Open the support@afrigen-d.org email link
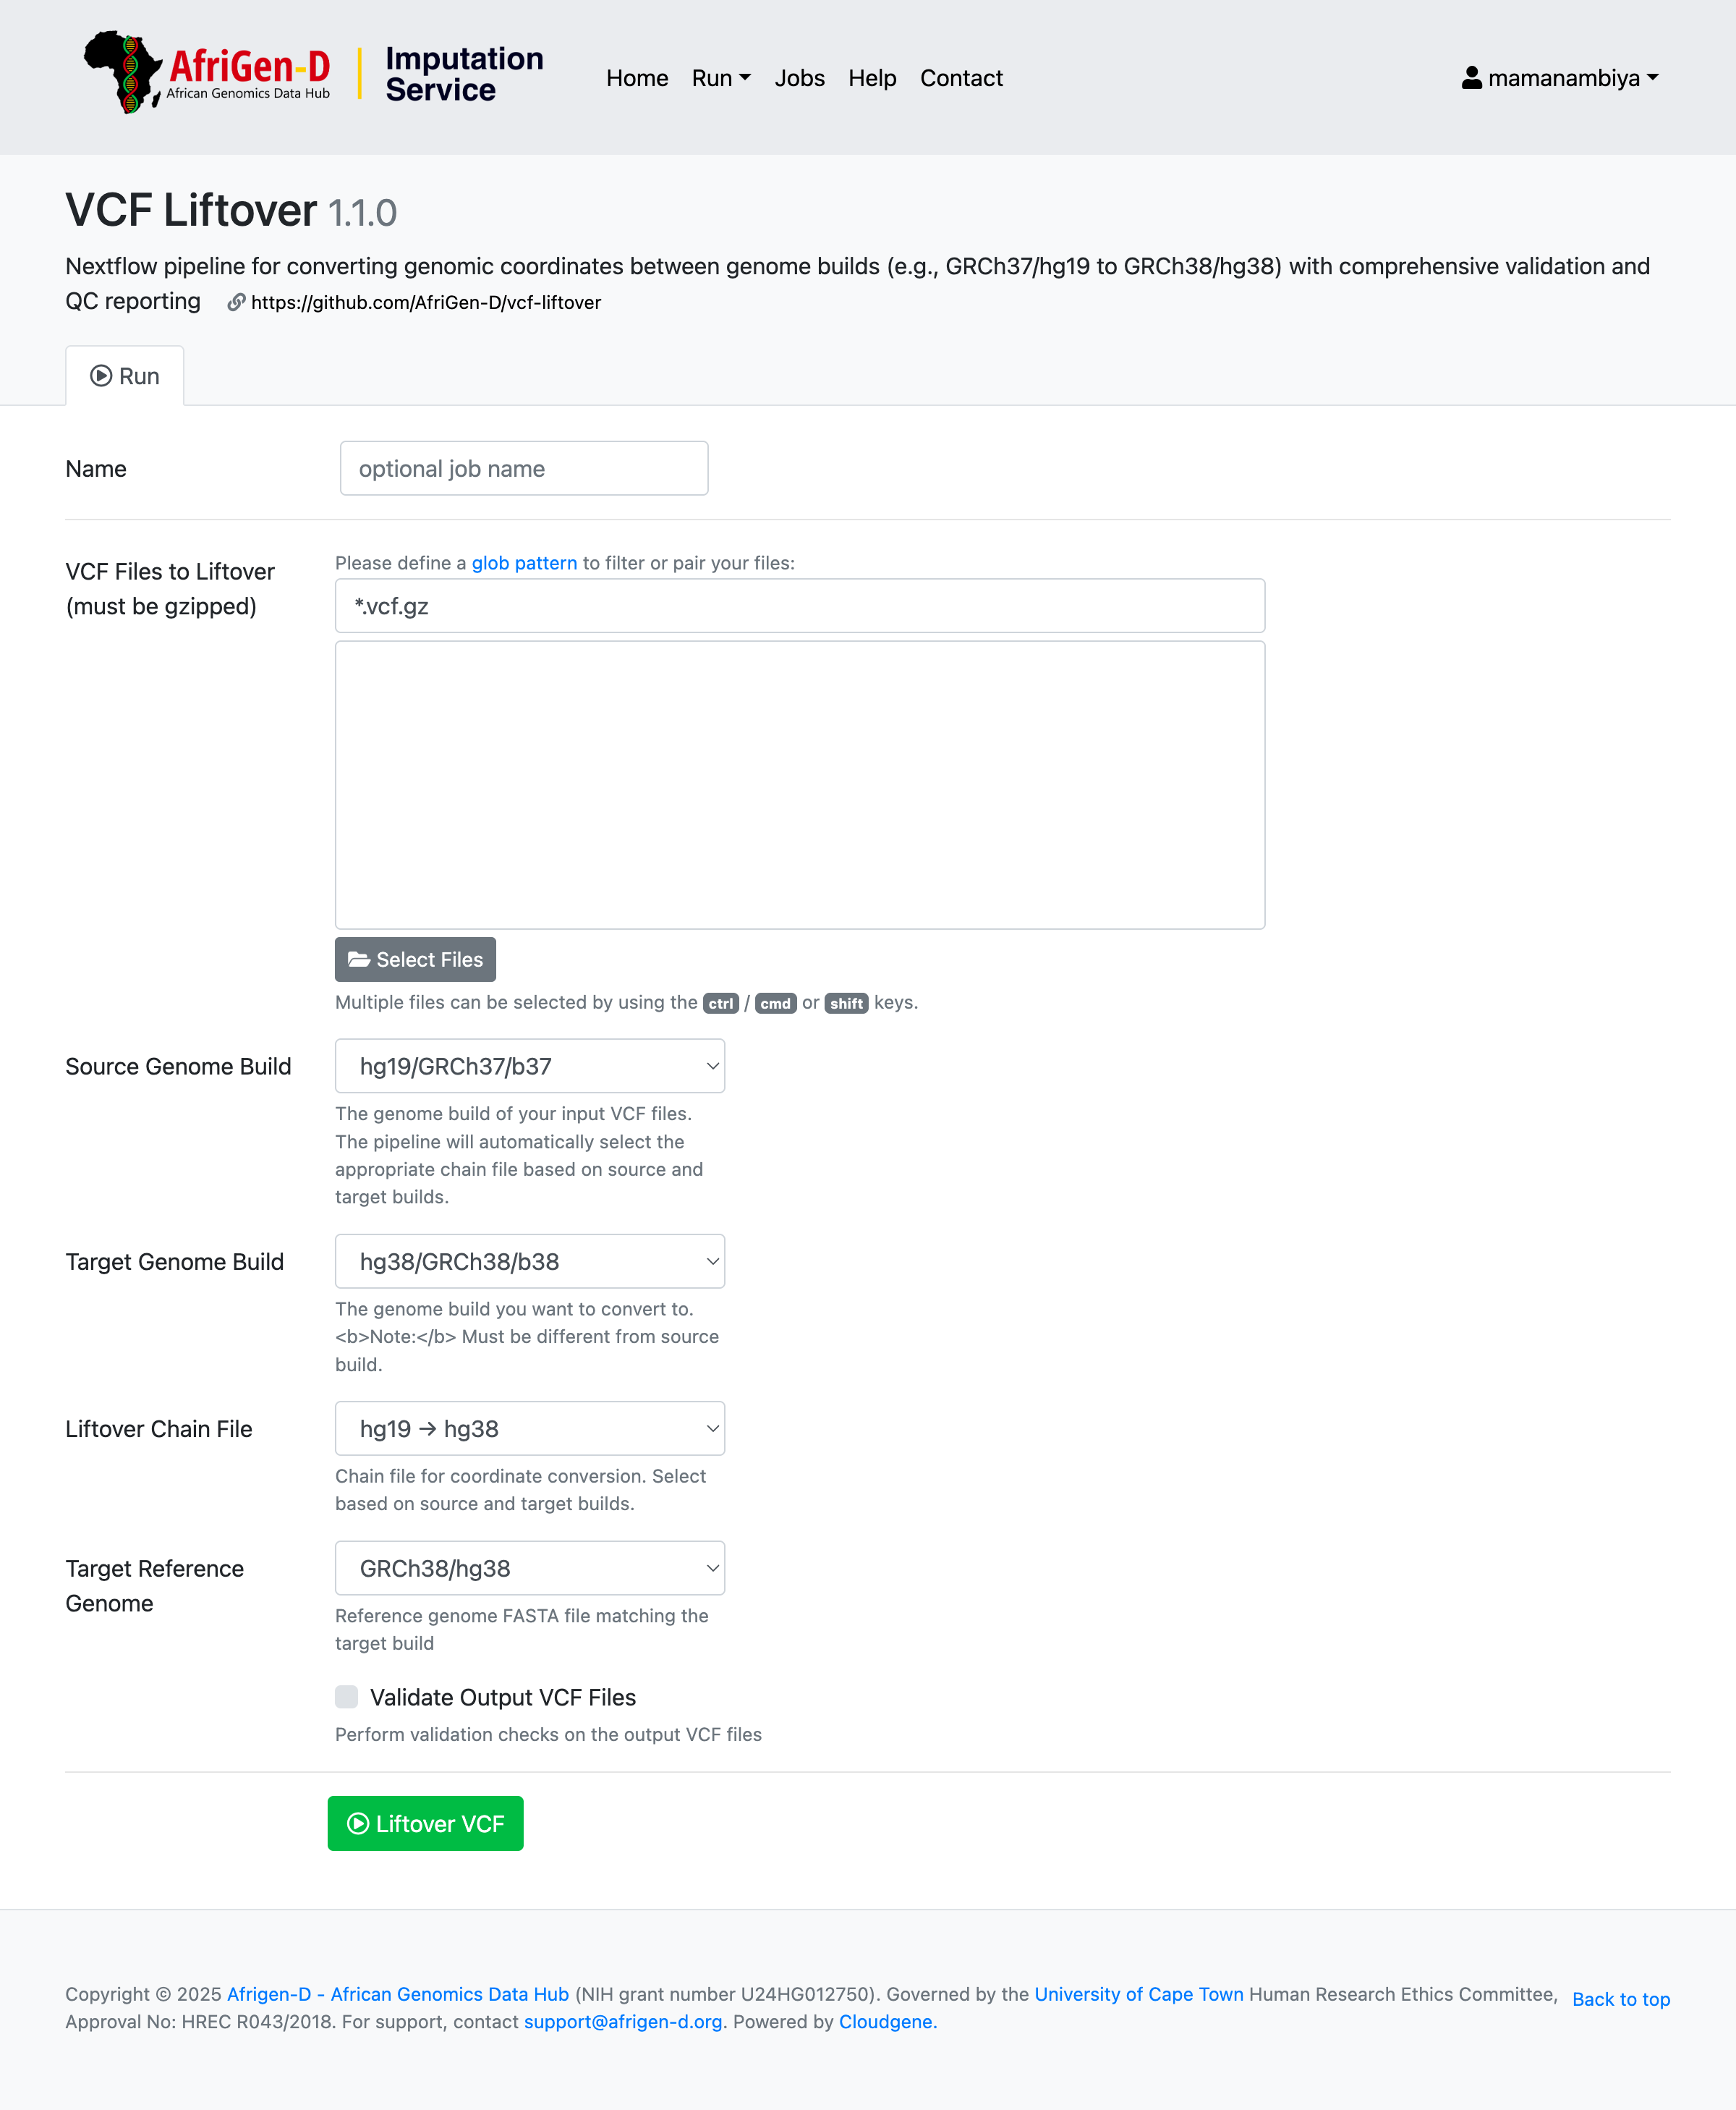 (622, 2022)
